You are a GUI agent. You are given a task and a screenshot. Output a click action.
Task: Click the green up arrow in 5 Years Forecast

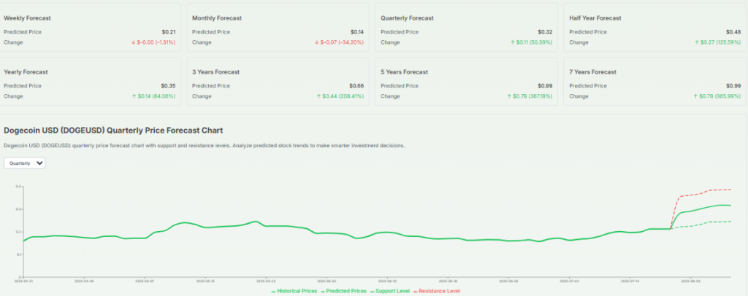point(508,96)
